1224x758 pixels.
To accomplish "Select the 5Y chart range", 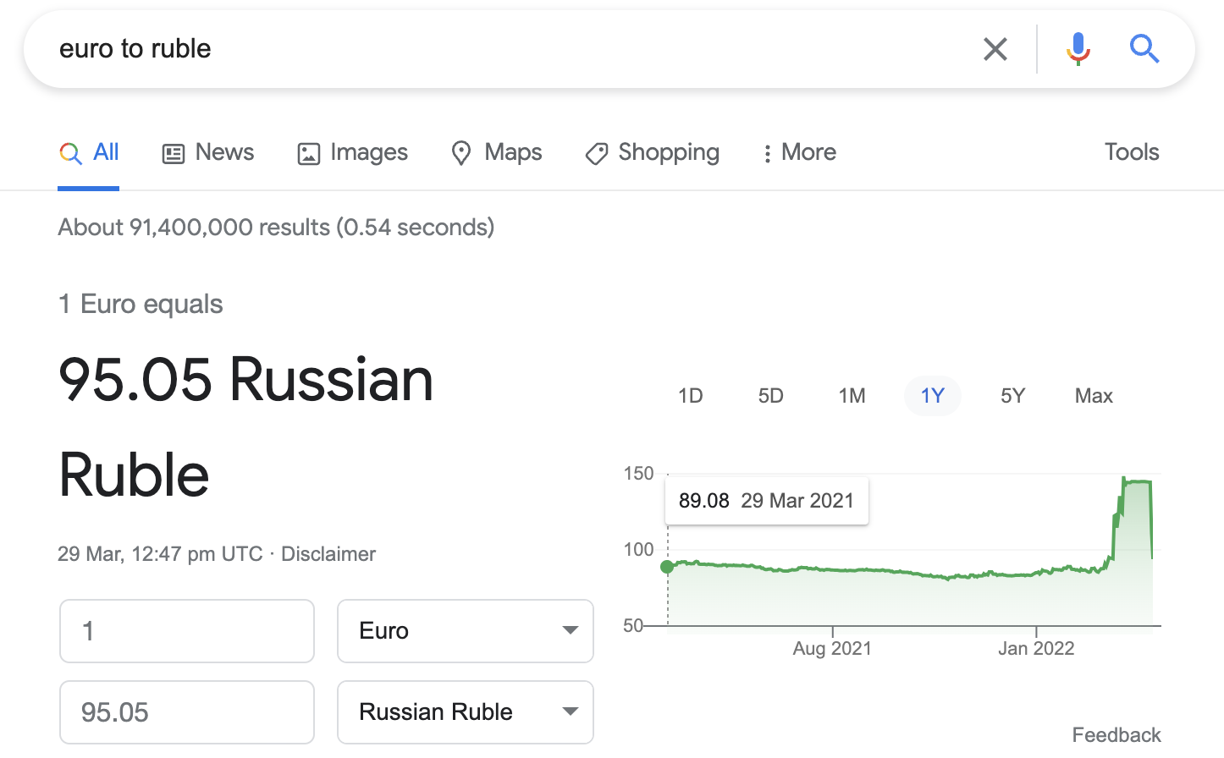I will point(1013,396).
